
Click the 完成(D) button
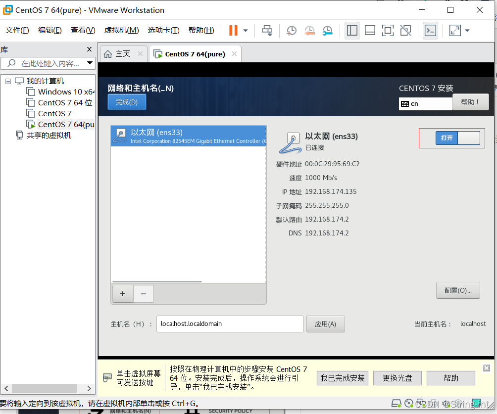127,102
